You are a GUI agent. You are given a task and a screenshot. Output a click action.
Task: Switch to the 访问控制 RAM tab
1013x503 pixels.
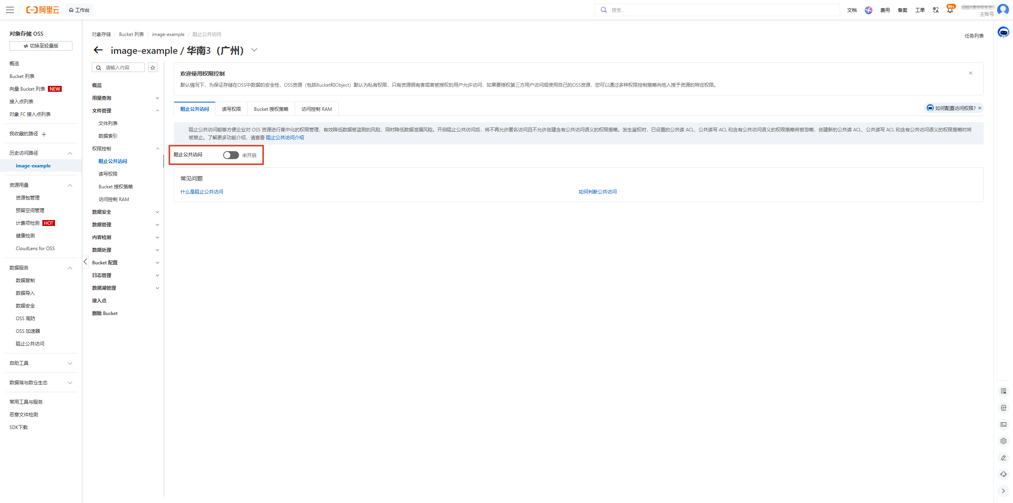[x=316, y=109]
